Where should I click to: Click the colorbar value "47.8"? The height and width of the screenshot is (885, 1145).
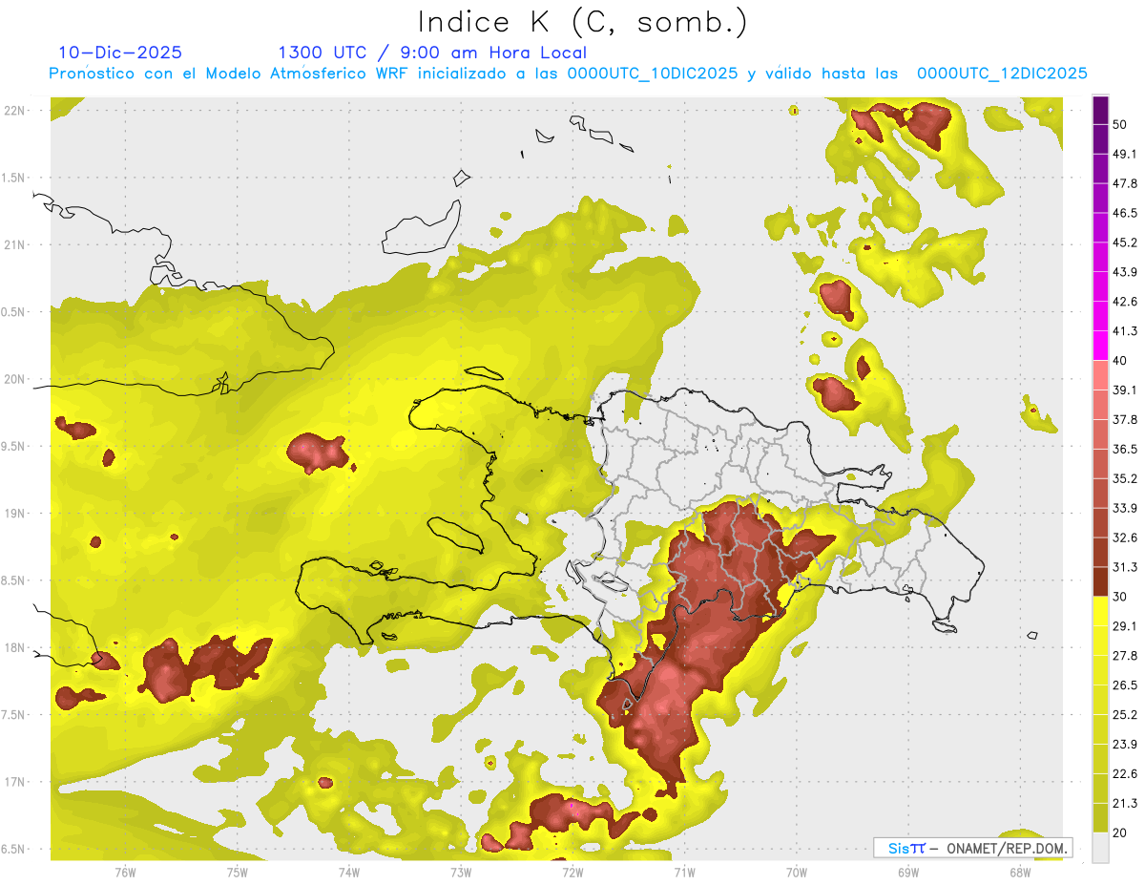(1126, 183)
